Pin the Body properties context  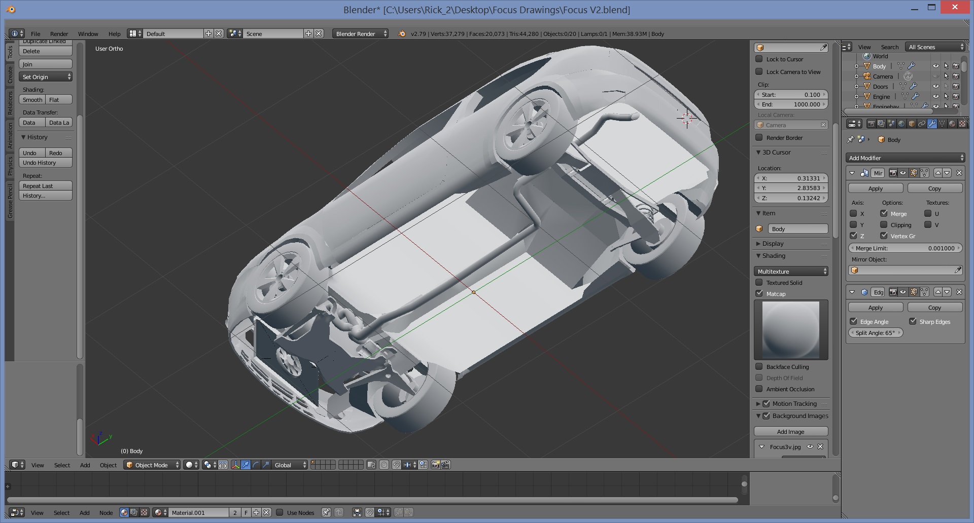click(x=851, y=139)
